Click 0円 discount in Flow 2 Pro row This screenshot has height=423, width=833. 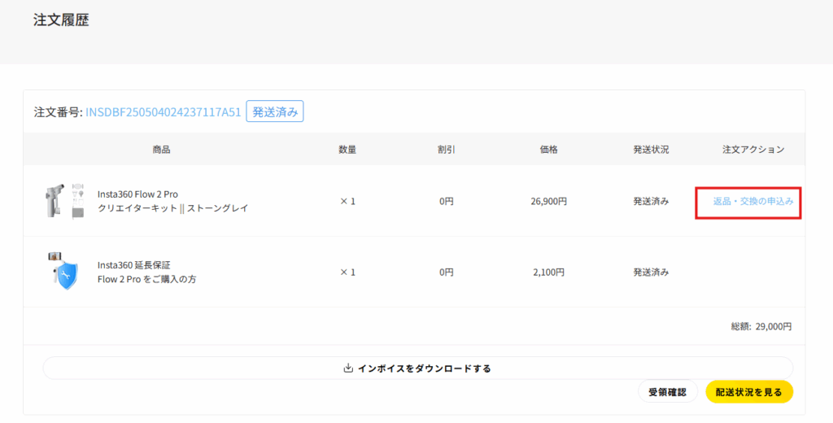click(447, 202)
